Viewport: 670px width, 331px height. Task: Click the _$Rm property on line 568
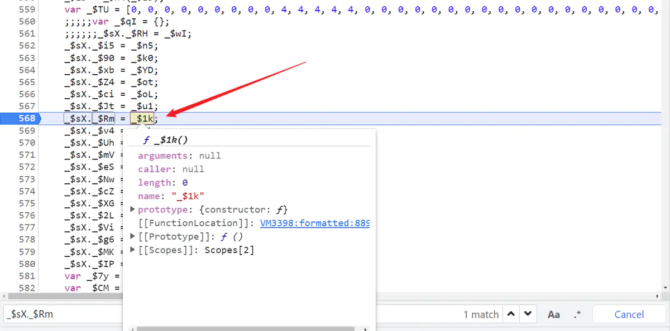pos(103,118)
